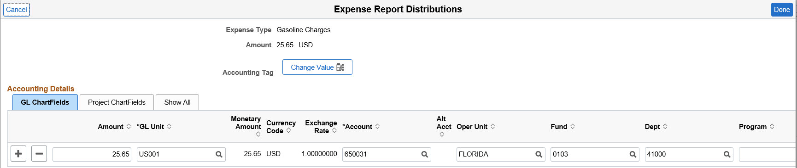Image resolution: width=797 pixels, height=168 pixels.
Task: Switch to Project ChartFields tab
Action: [x=117, y=102]
